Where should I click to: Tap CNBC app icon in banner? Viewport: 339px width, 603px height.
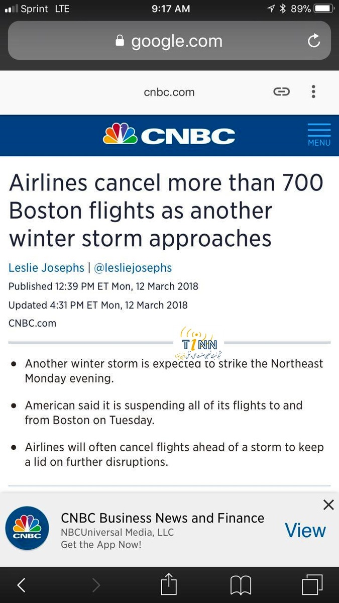[x=27, y=529]
